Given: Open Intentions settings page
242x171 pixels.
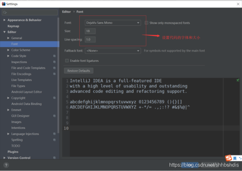Looking at the screenshot, I should pos(18,128).
